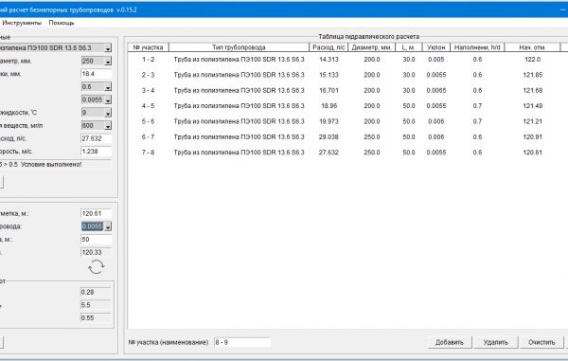Select table row 7 - 8
This screenshot has width=568, height=361.
347,153
